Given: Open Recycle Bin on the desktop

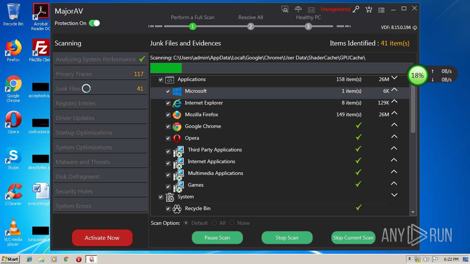Looking at the screenshot, I should pos(13,15).
